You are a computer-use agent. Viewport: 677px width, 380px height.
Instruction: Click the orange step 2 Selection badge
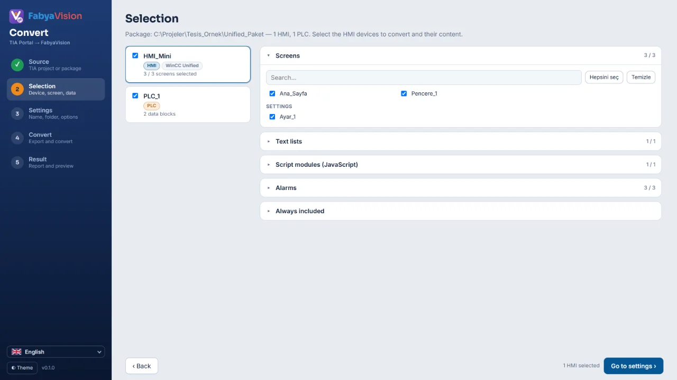17,89
